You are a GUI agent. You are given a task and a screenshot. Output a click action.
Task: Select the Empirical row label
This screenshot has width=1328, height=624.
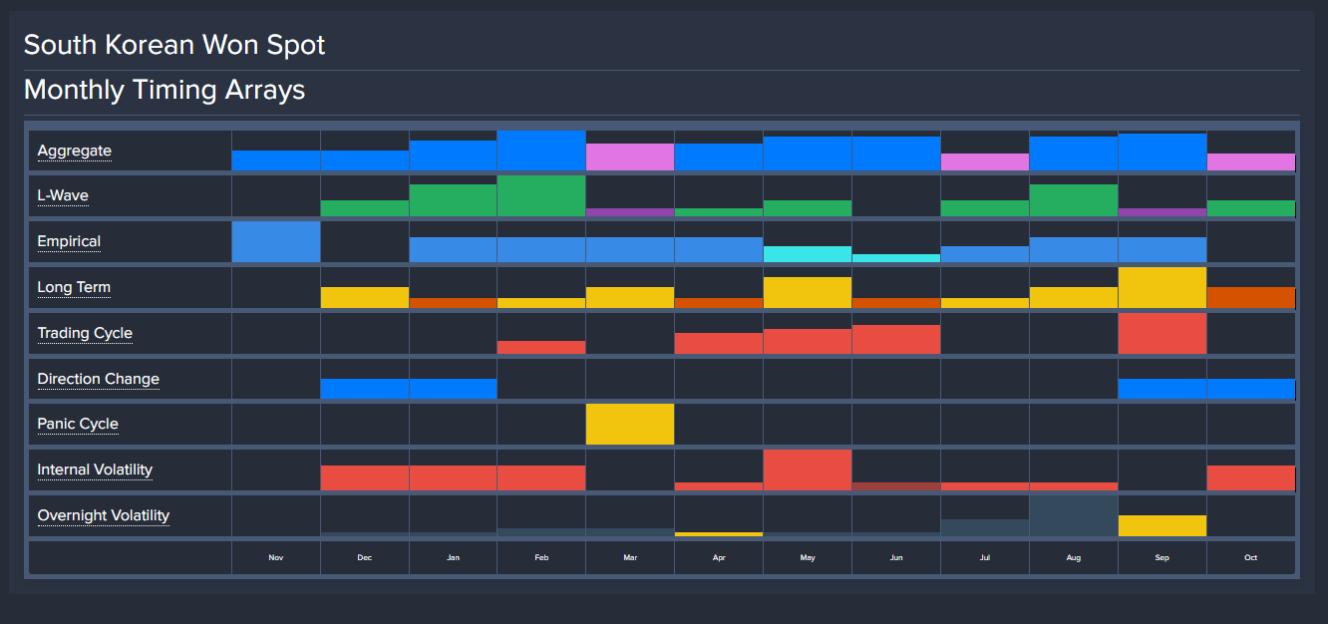pyautogui.click(x=69, y=241)
